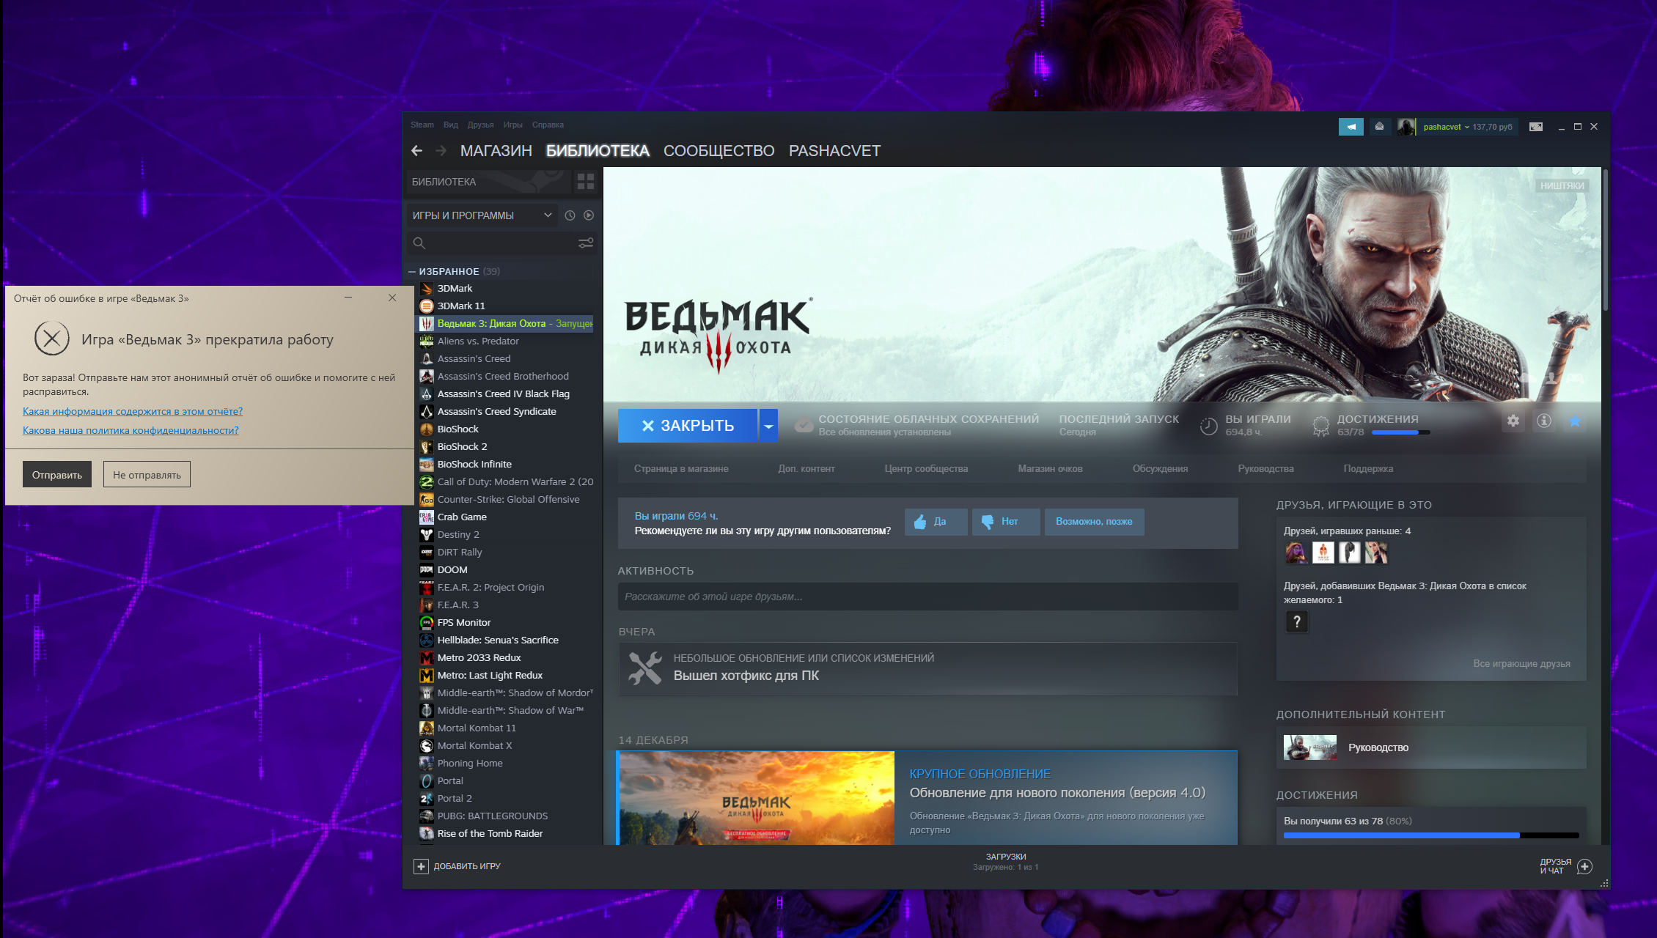
Task: Open the Игры menu
Action: pos(512,125)
